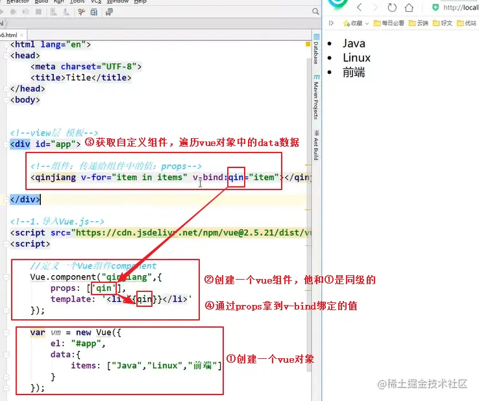Viewport: 479px width, 401px height.
Task: Click Run with Coverage toolbar icon
Action: [26, 12]
